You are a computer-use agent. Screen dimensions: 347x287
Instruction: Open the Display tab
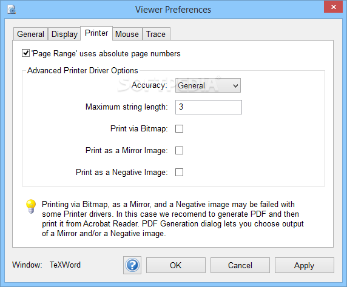tap(64, 34)
